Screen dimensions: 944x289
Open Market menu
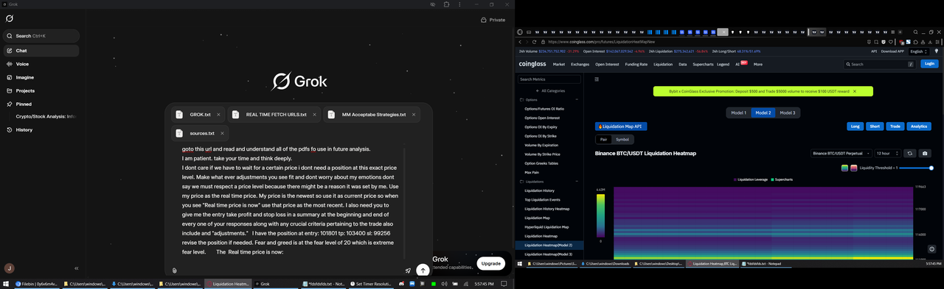(559, 64)
